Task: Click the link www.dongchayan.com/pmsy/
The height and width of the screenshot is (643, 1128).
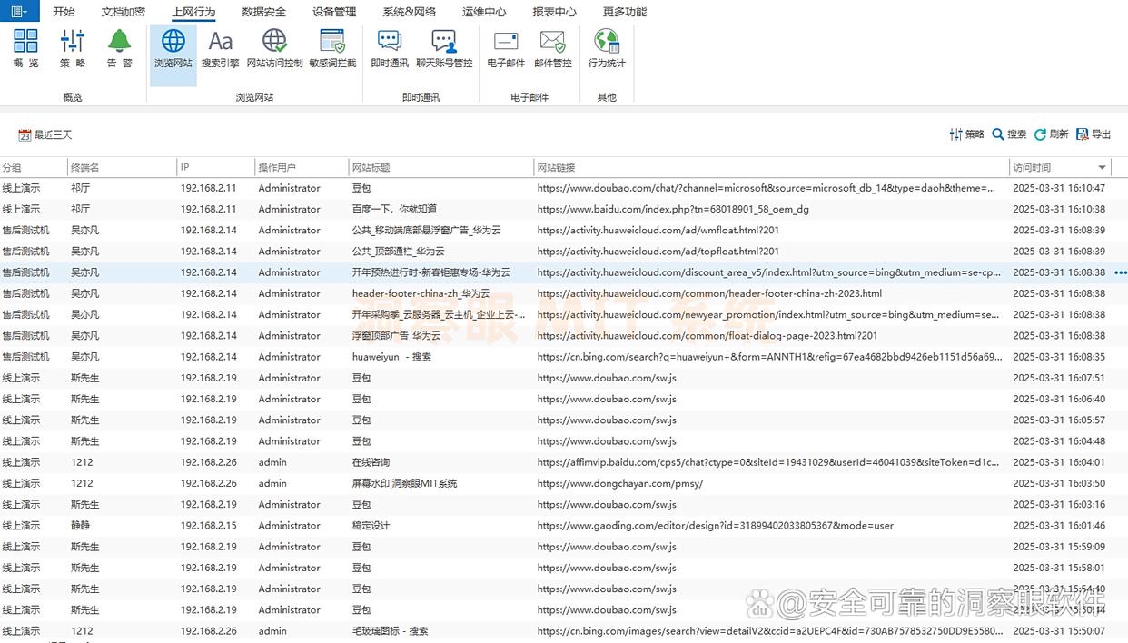Action: pyautogui.click(x=619, y=483)
